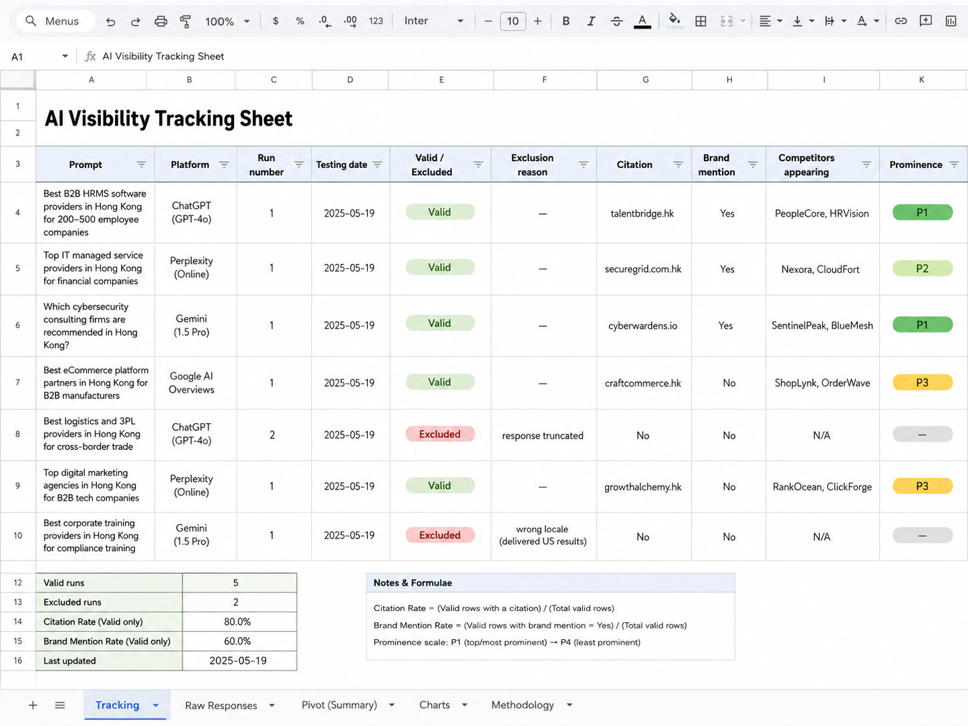968x726 pixels.
Task: Click the Merge cells icon
Action: point(727,21)
